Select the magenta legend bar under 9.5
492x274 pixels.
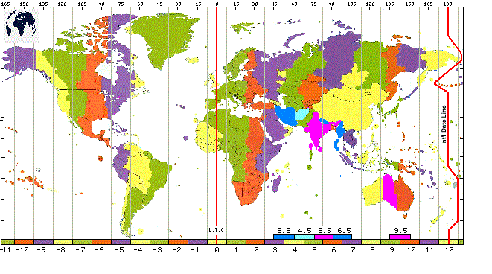pyautogui.click(x=400, y=237)
